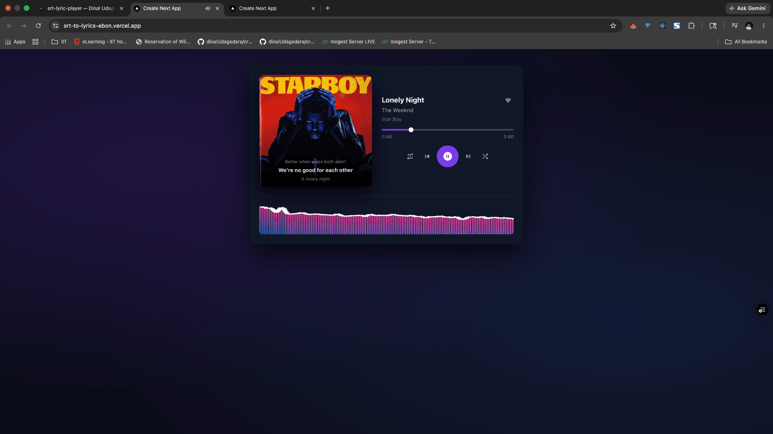Viewport: 773px width, 434px height.
Task: Click The Weeknd artist name
Action: coord(397,110)
